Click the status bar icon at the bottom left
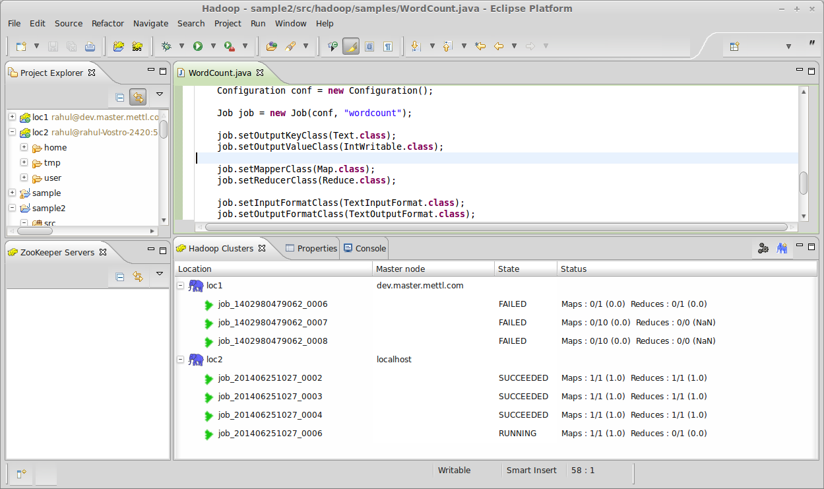This screenshot has height=489, width=824. (x=21, y=474)
